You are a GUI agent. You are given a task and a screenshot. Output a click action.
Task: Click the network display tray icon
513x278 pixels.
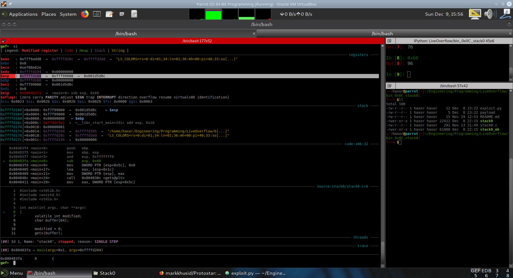[x=475, y=14]
